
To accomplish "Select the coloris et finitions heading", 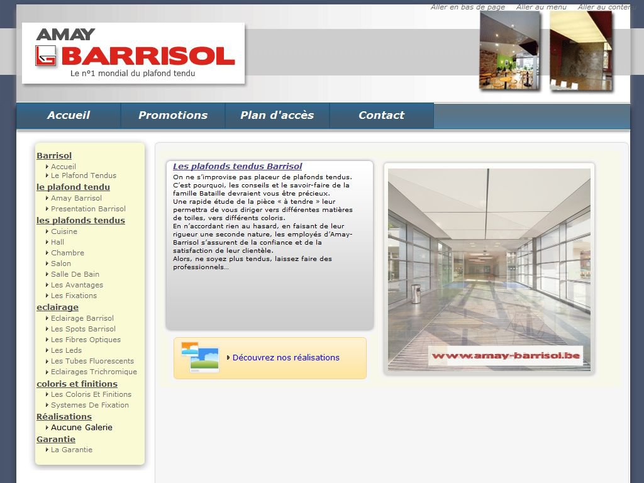I will coord(77,384).
